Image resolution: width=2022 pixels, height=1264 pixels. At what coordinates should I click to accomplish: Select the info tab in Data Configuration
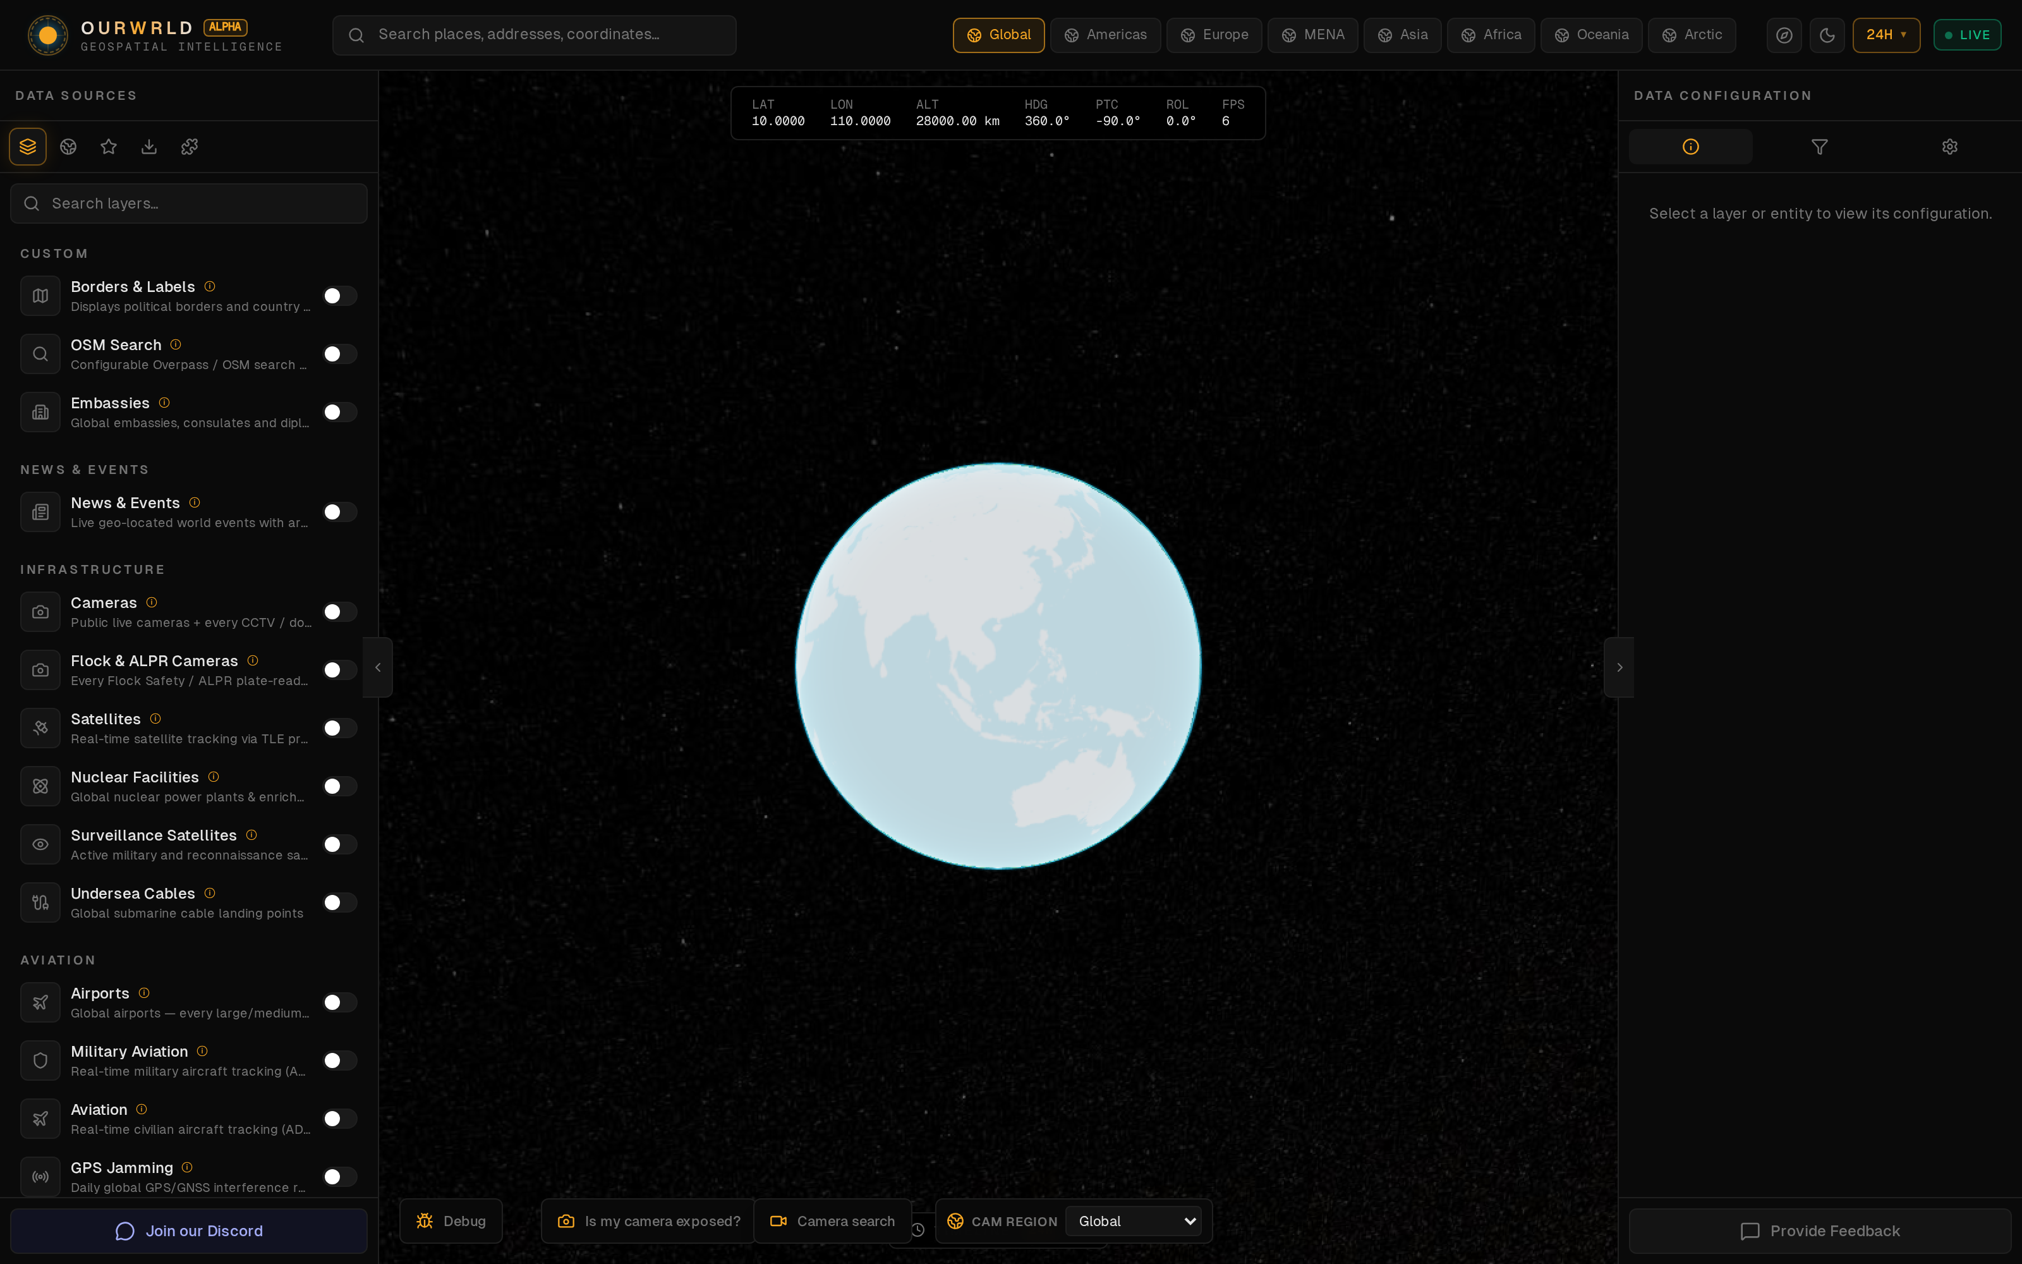(x=1690, y=146)
